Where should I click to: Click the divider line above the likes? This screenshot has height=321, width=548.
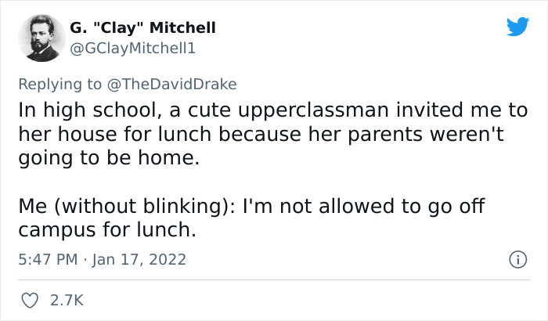point(274,280)
